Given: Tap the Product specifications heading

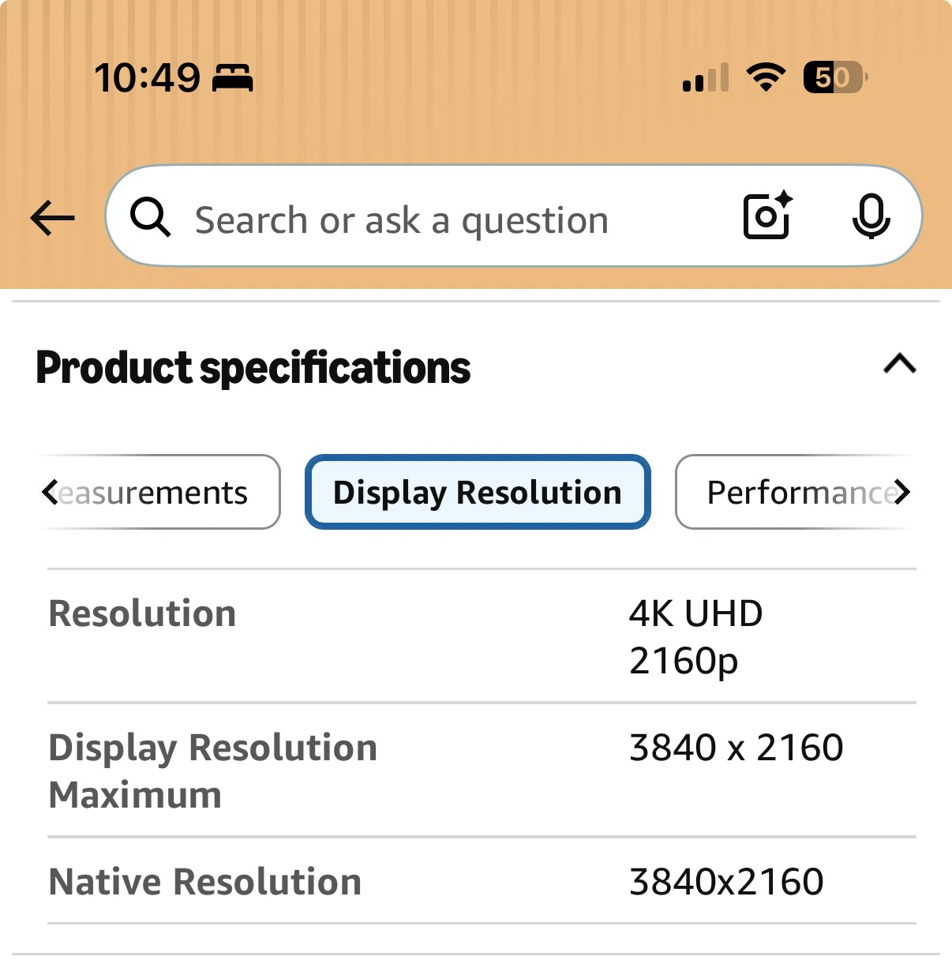Looking at the screenshot, I should pos(253,368).
